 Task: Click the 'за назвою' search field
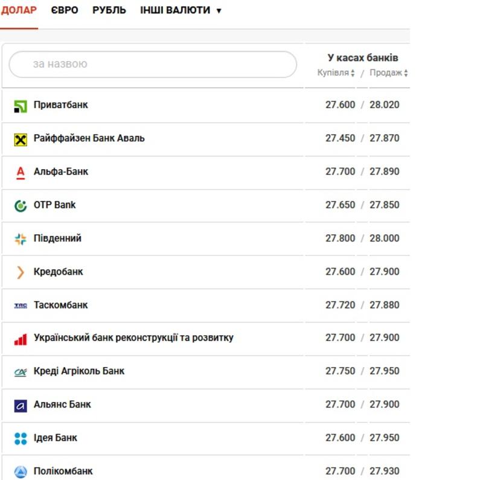pyautogui.click(x=153, y=64)
